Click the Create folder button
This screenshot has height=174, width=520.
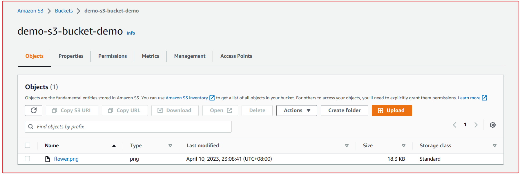(x=344, y=110)
